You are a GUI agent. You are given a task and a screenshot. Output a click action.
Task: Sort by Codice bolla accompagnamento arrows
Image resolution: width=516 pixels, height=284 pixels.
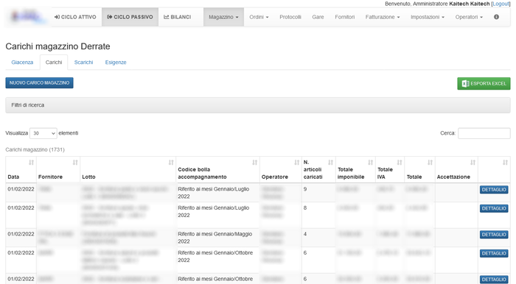[255, 163]
